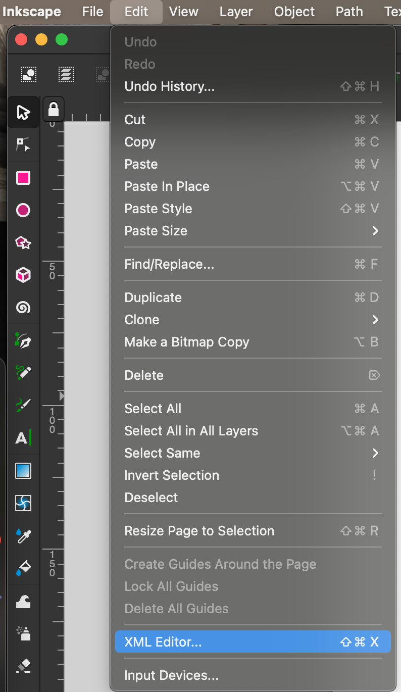Choose Paste In Place
The height and width of the screenshot is (692, 401).
click(253, 186)
